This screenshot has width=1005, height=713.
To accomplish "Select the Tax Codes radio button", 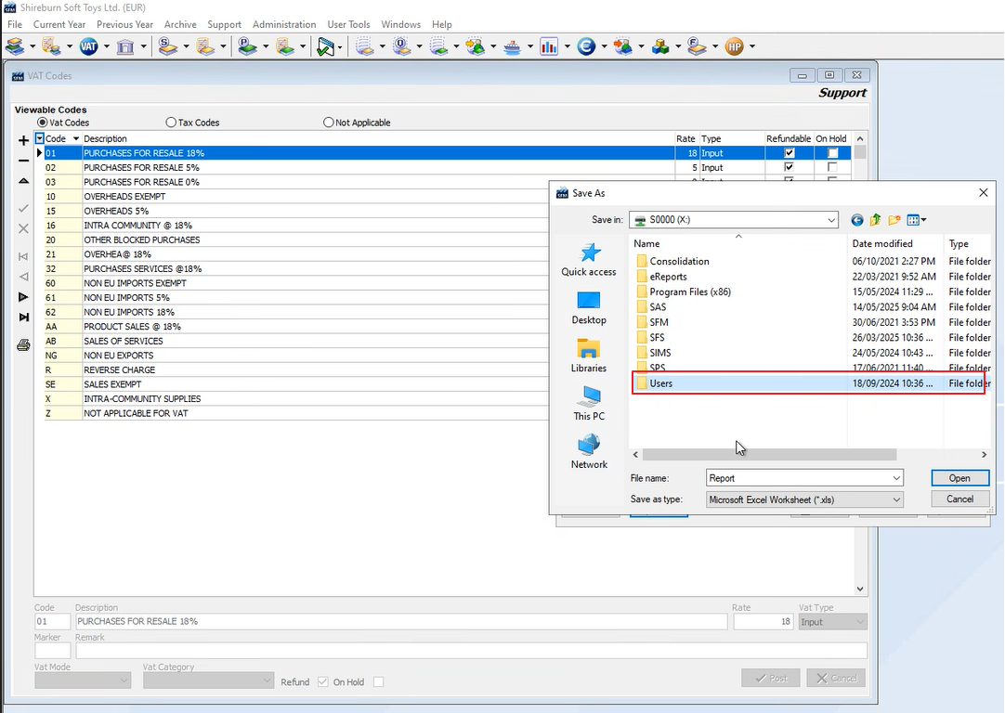I will (171, 123).
